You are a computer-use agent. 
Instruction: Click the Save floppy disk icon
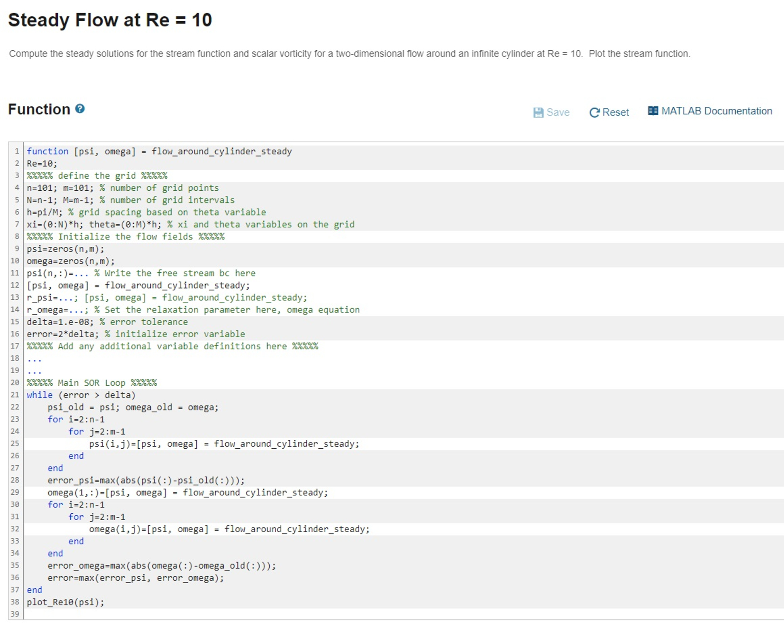[x=538, y=113]
